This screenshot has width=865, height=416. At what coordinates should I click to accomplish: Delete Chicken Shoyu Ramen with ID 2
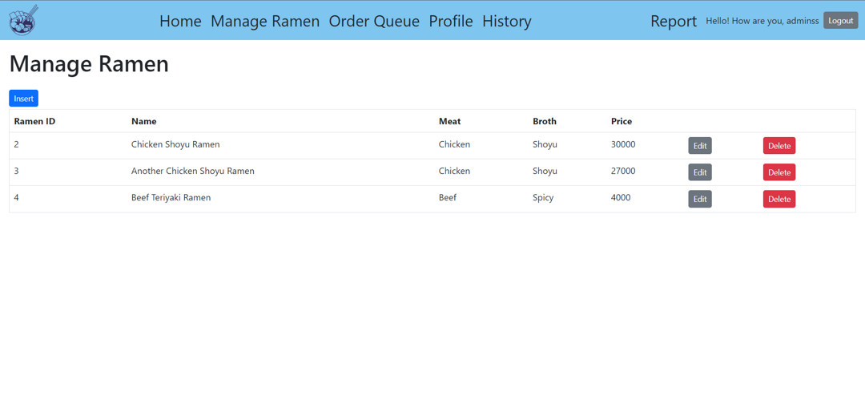[778, 146]
